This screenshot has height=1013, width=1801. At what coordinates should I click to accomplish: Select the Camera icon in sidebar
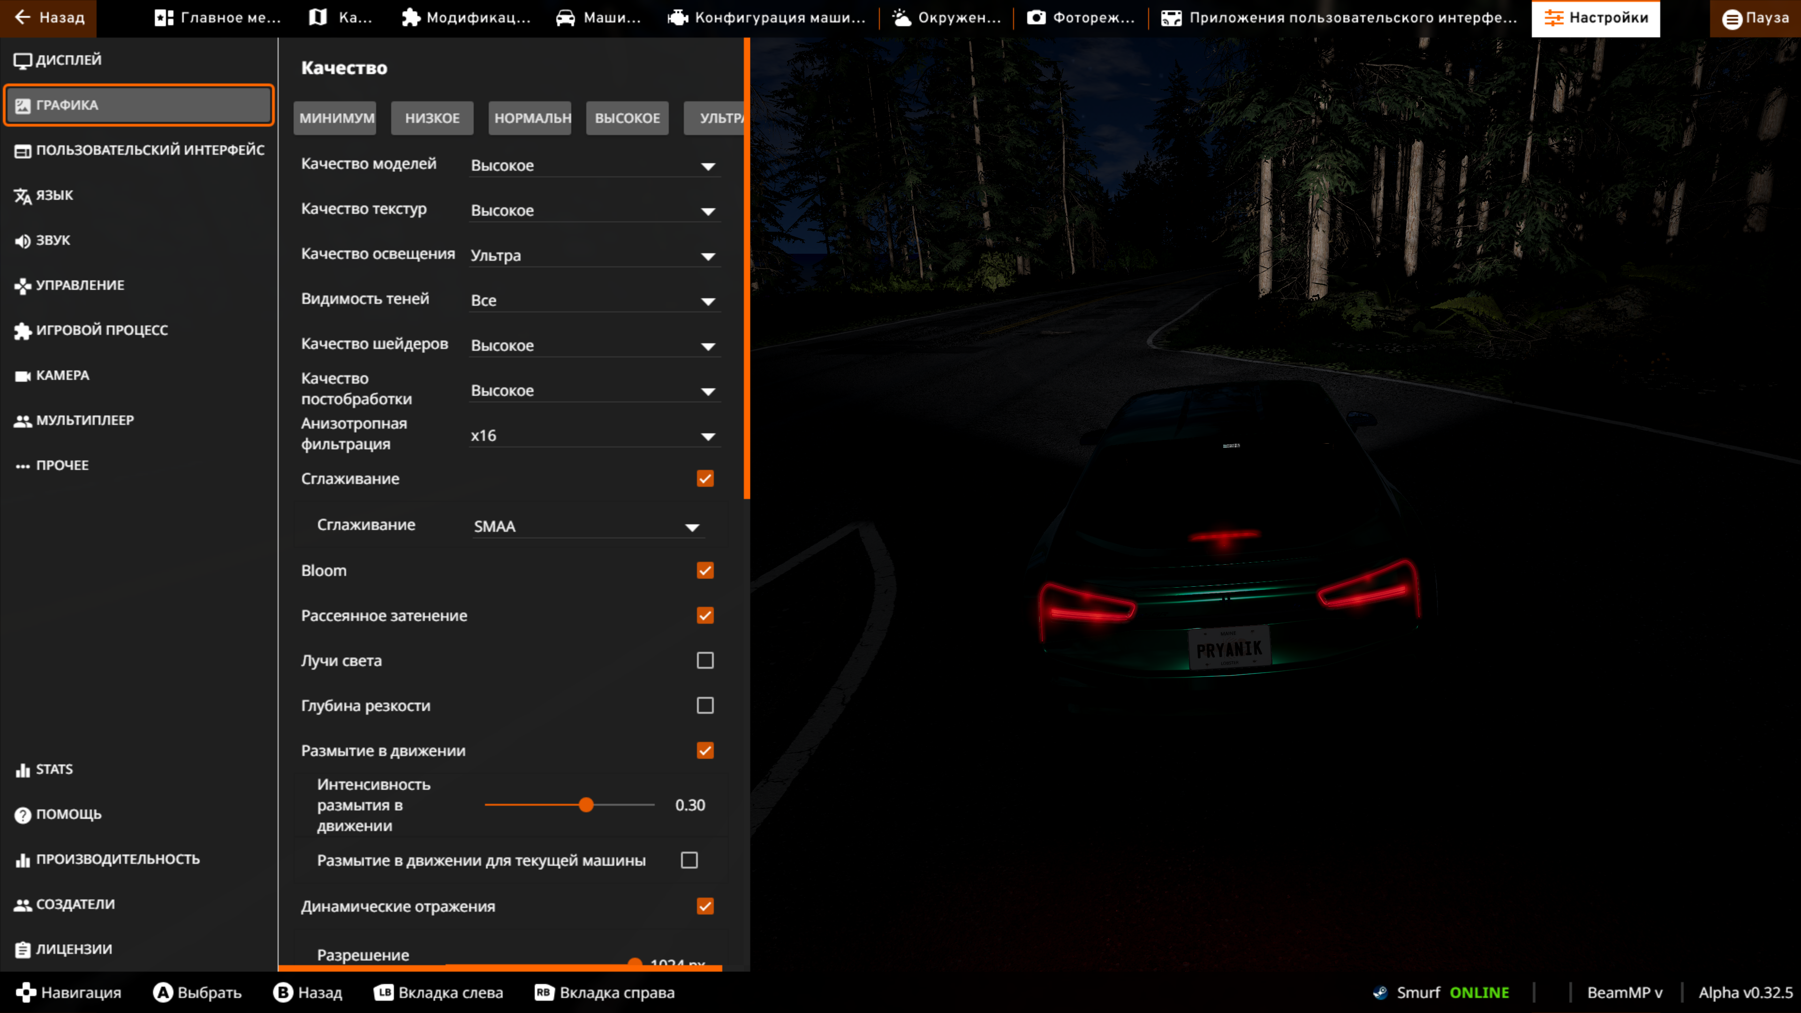click(23, 376)
